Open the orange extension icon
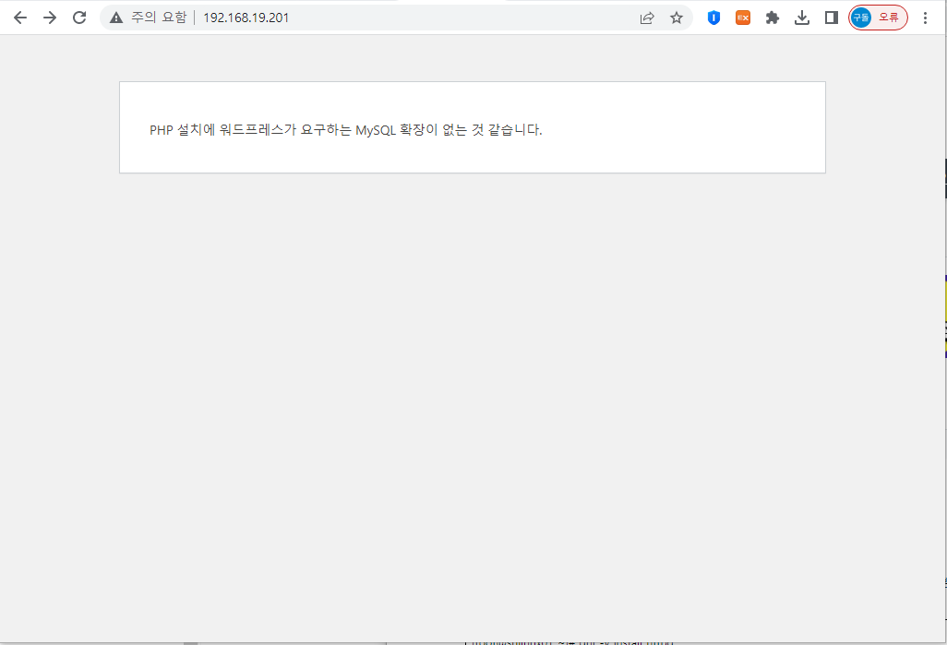Image resolution: width=947 pixels, height=645 pixels. 743,18
